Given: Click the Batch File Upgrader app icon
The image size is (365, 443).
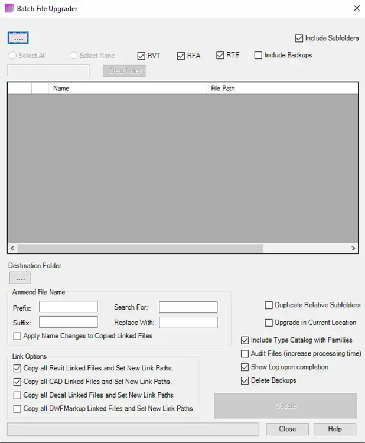Looking at the screenshot, I should pyautogui.click(x=9, y=8).
